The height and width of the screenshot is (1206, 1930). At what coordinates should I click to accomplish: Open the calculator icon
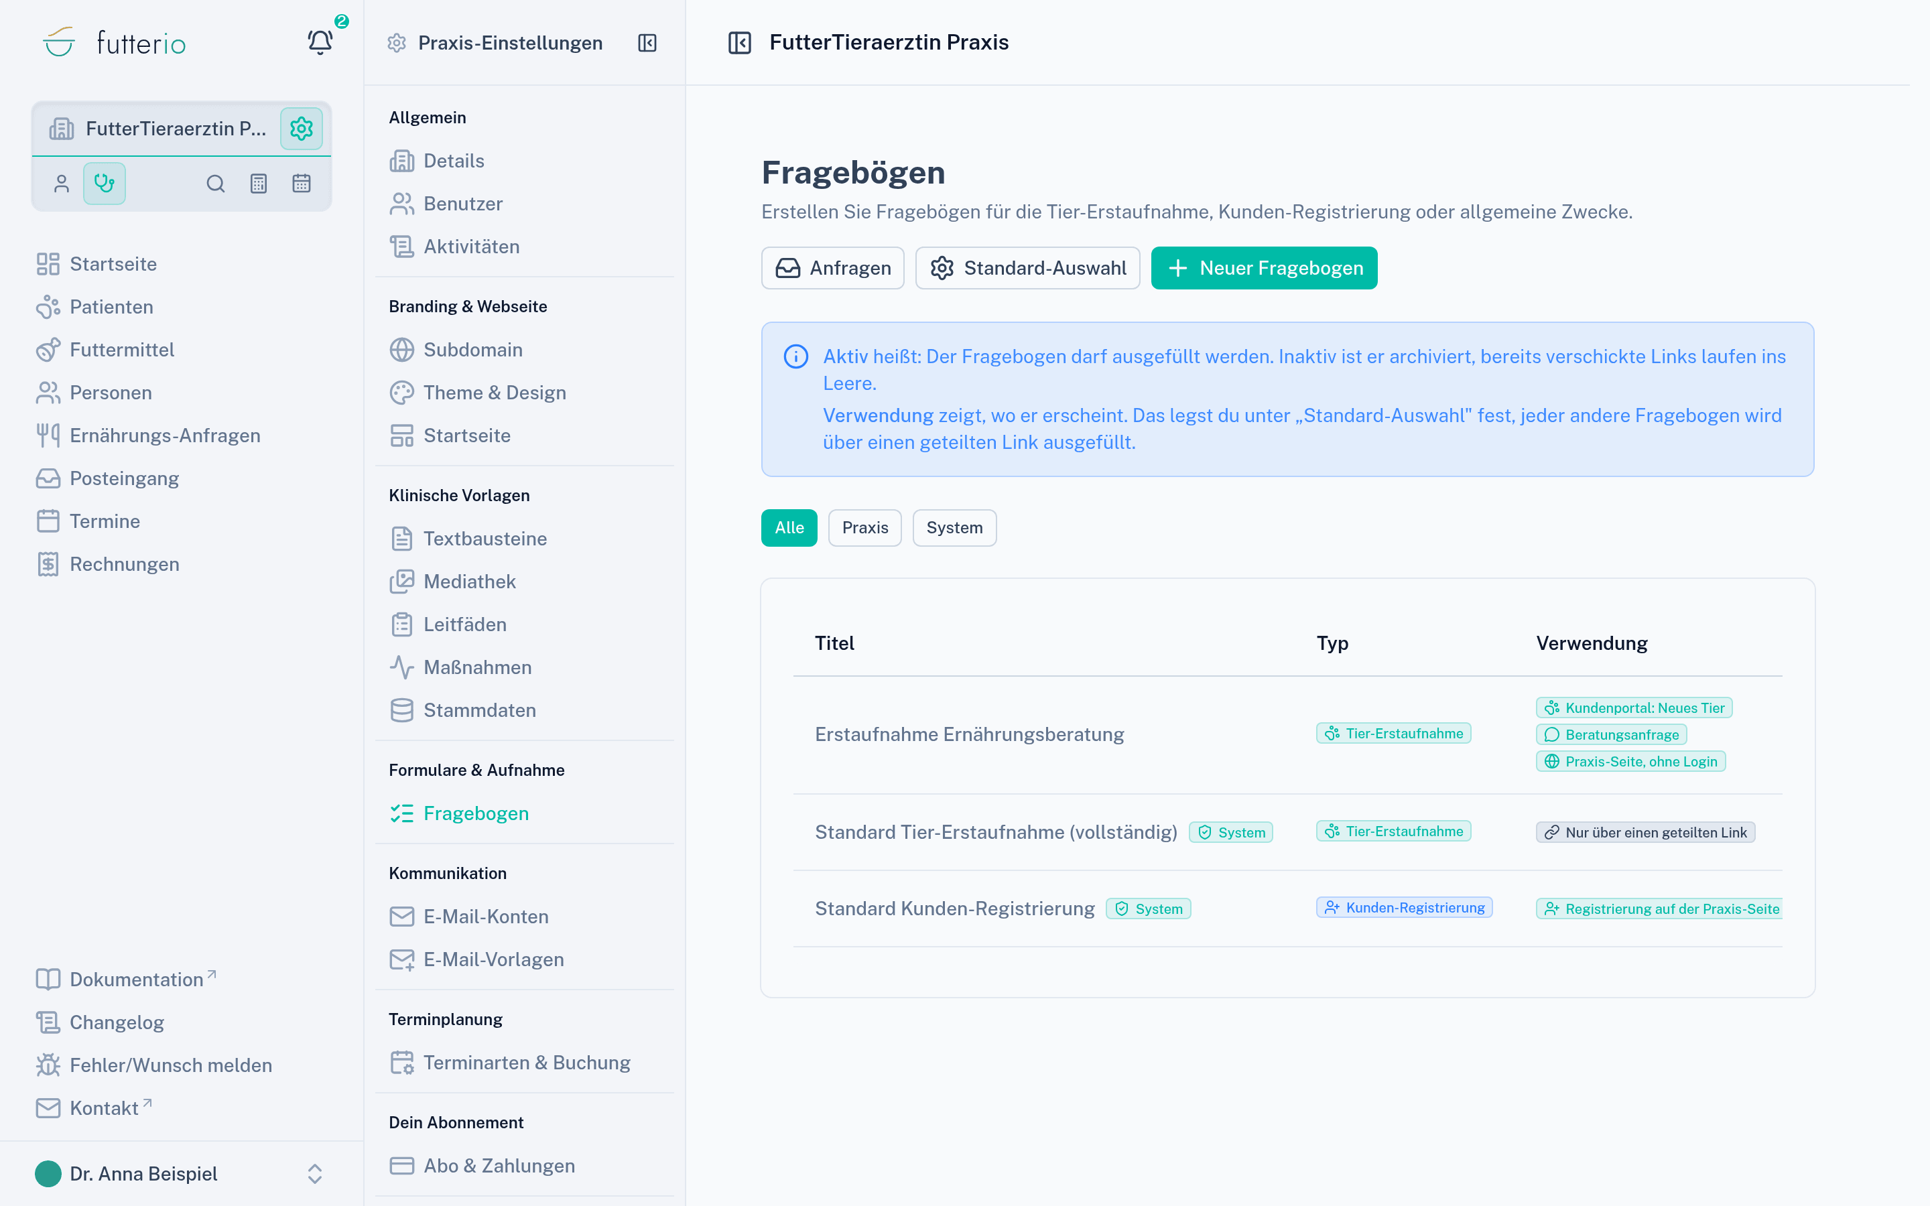(259, 184)
